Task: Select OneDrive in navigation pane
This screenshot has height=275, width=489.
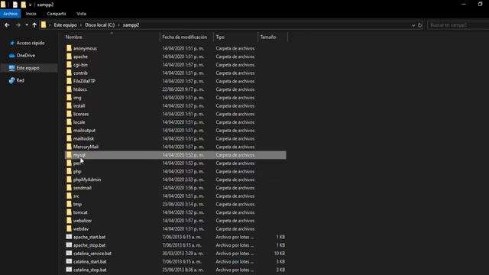Action: tap(25, 56)
